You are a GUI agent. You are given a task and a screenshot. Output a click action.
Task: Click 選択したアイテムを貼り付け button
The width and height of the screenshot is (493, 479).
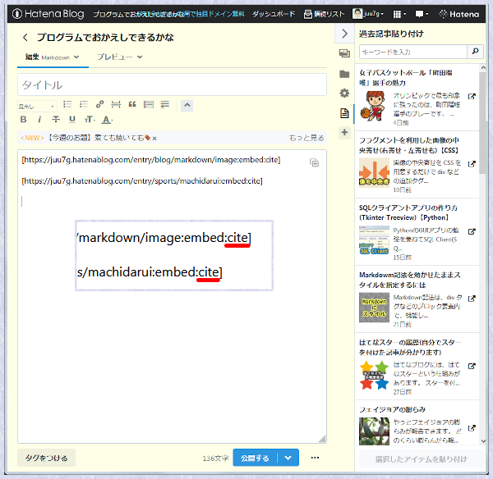pos(421,459)
